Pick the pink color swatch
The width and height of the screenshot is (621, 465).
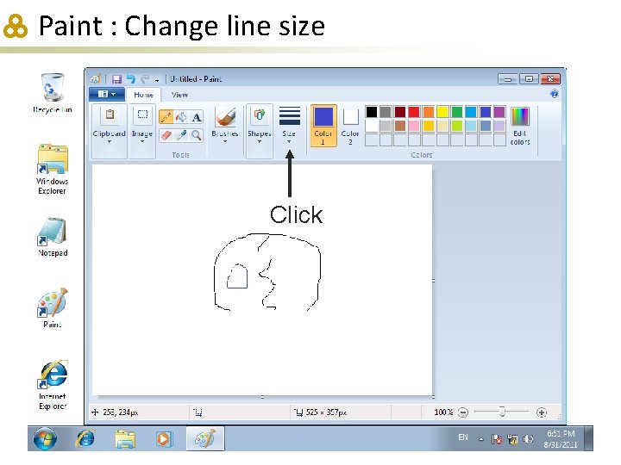coord(414,126)
